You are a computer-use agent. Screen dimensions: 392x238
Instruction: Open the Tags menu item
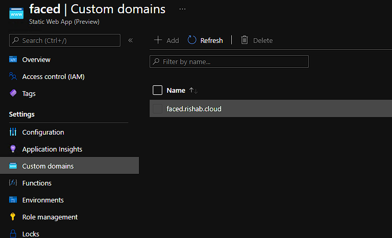pos(29,94)
